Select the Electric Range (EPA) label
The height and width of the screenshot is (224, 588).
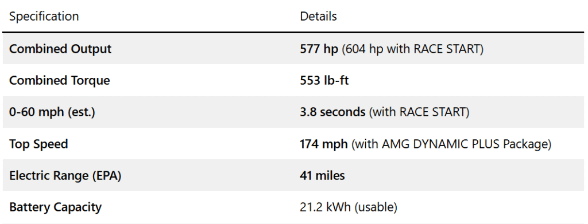coord(65,175)
